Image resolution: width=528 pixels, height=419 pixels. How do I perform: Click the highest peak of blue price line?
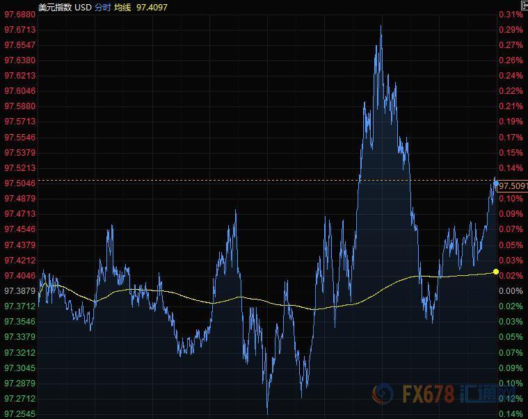tap(381, 26)
